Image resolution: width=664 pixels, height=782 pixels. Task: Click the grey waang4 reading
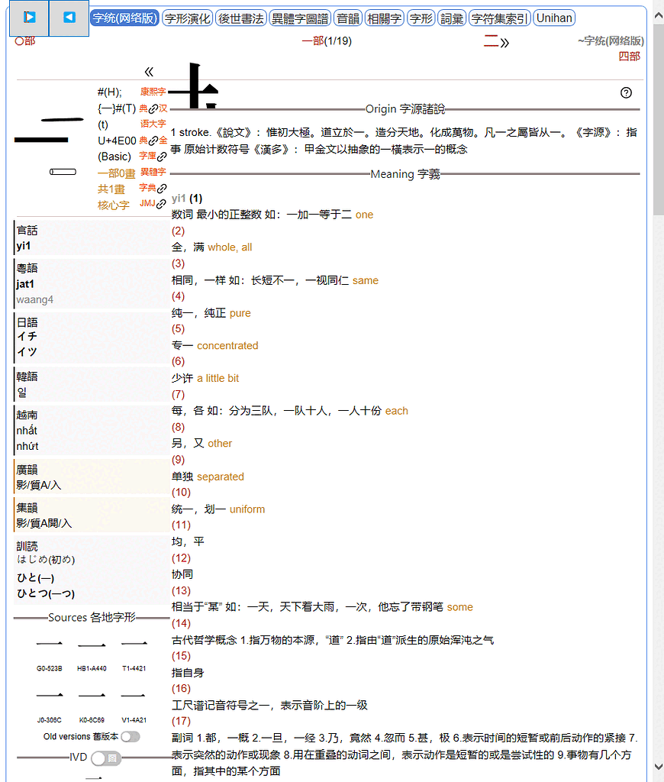(x=35, y=299)
